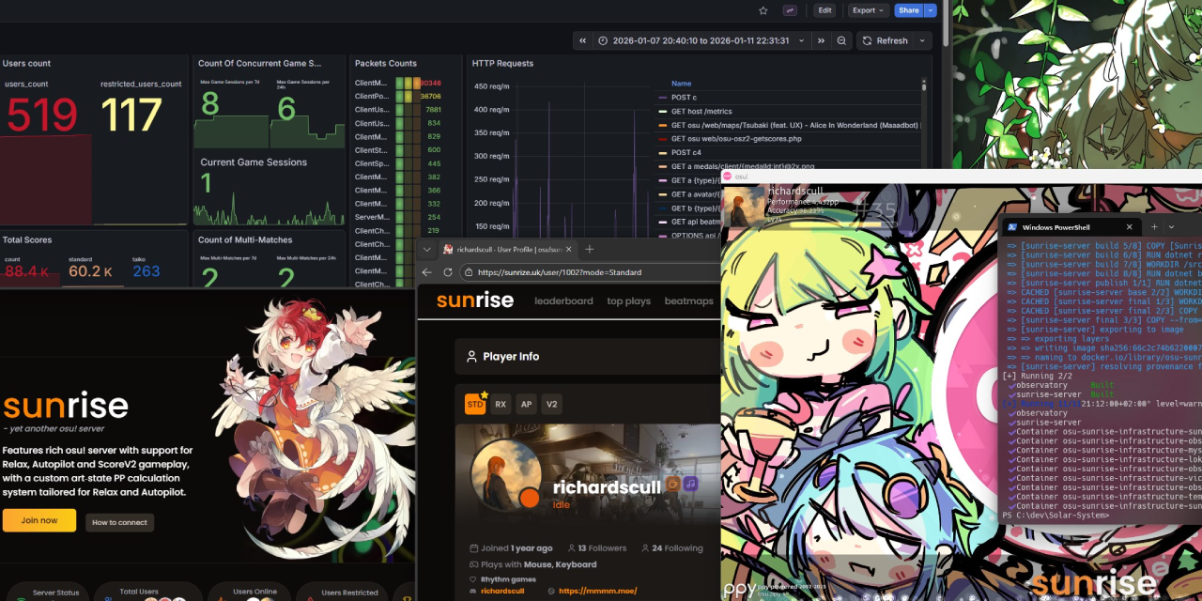Screen dimensions: 1202x601
Task: Click the How to connect button
Action: tap(119, 522)
